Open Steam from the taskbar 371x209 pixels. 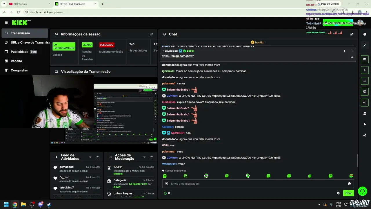point(49,204)
